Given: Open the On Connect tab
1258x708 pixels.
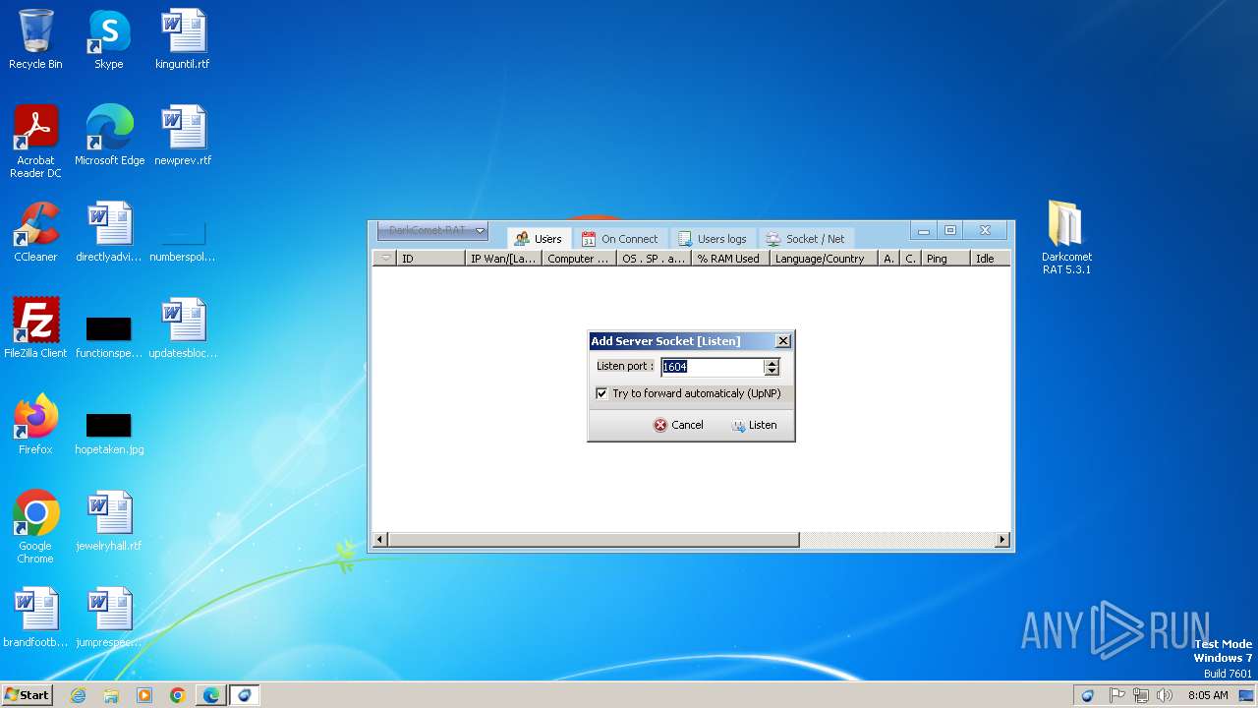Looking at the screenshot, I should (620, 239).
